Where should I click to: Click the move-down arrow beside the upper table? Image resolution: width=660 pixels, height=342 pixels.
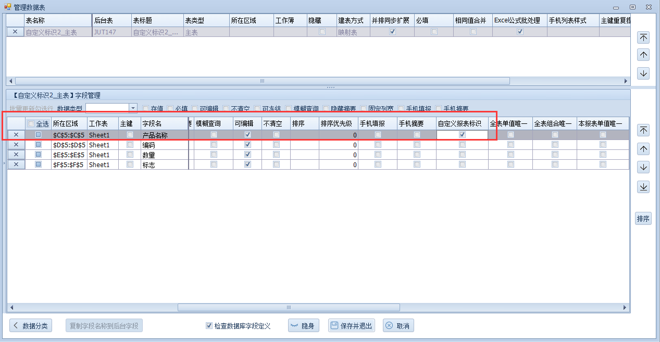[x=643, y=73]
